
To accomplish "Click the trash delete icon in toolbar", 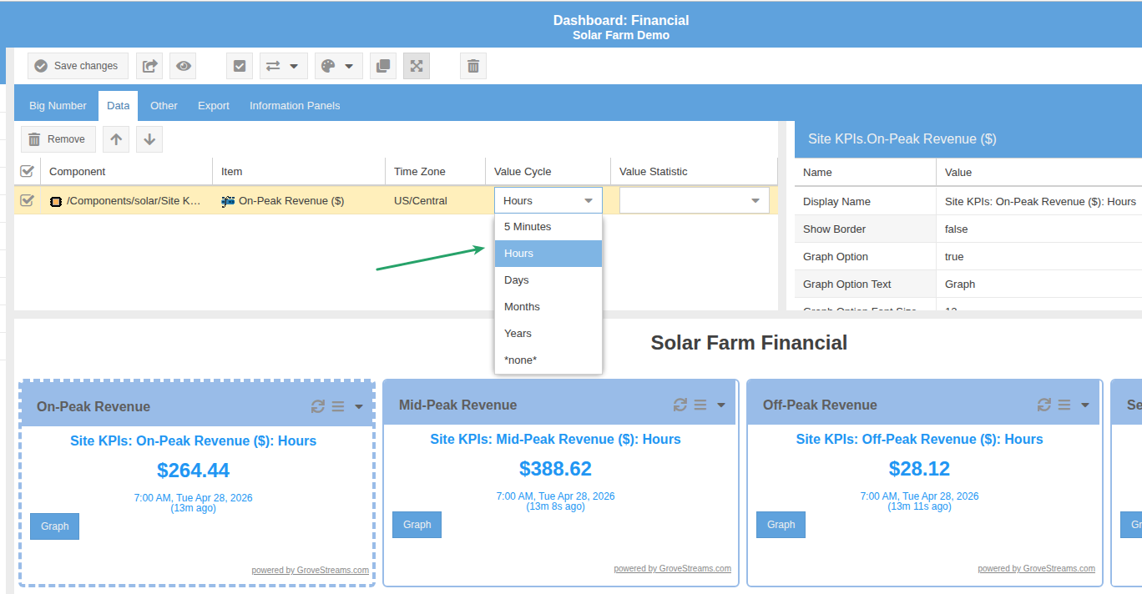I will point(473,66).
